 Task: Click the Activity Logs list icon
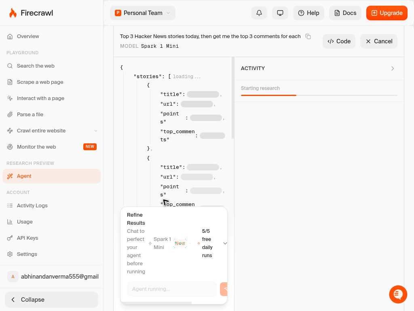(x=10, y=205)
